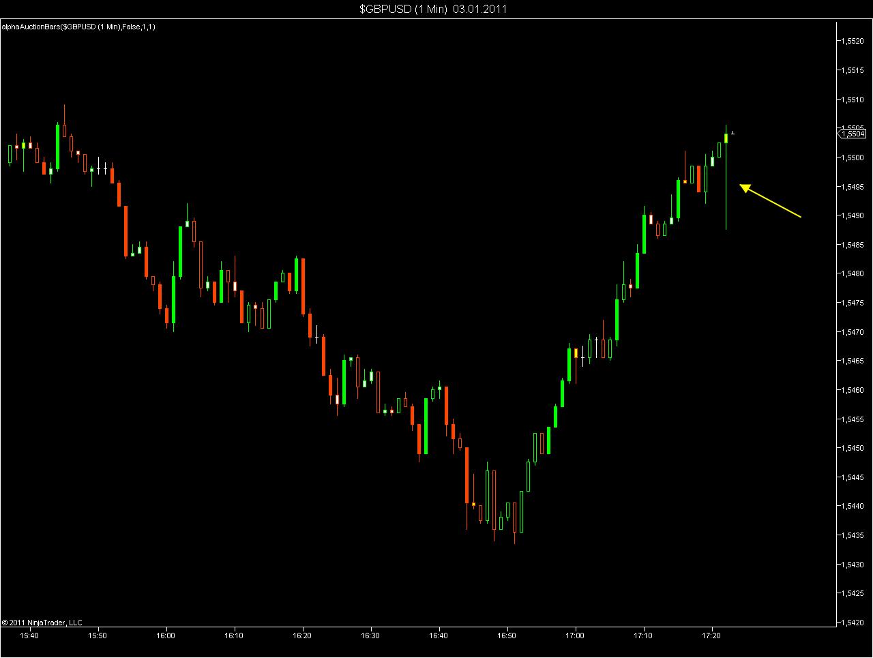Click the 17:10 time axis label
The height and width of the screenshot is (658, 873).
pos(644,635)
